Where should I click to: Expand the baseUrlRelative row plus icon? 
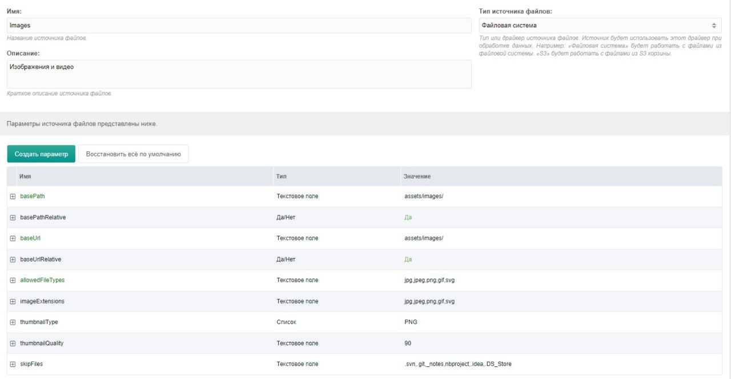tap(13, 259)
